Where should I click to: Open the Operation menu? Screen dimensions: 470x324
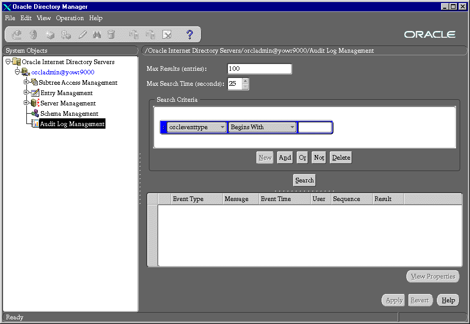pyautogui.click(x=70, y=18)
